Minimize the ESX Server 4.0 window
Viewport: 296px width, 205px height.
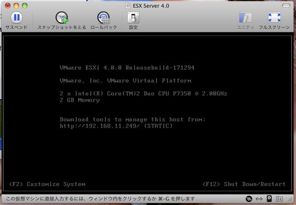point(16,6)
